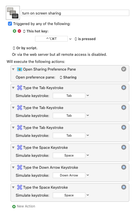135x214 pixels.
Task: Click New Action to add an action
Action: pos(24,206)
